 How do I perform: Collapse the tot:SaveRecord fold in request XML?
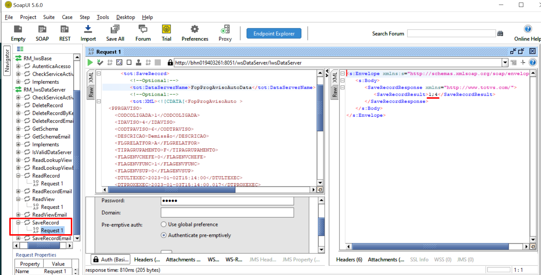click(99, 74)
